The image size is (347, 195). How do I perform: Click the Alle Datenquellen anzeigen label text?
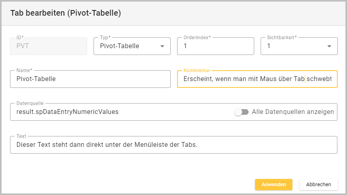(x=293, y=112)
